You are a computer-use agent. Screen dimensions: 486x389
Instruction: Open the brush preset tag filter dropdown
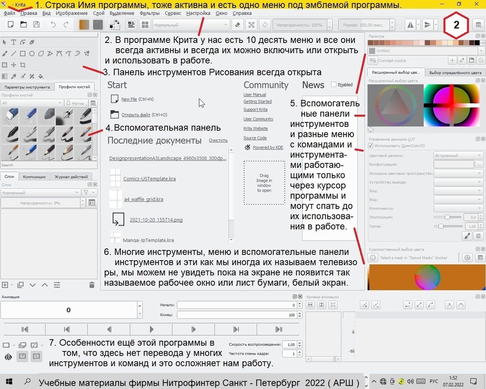coord(32,103)
